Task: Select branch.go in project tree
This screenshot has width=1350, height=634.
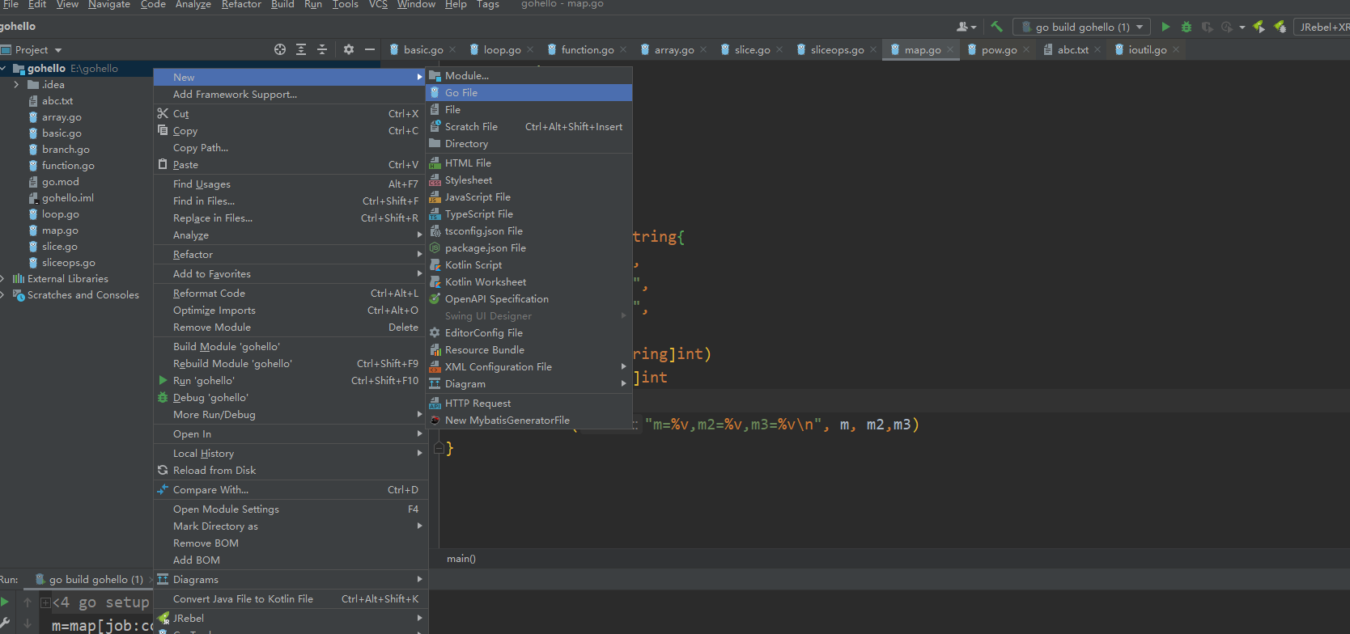Action: pyautogui.click(x=66, y=150)
